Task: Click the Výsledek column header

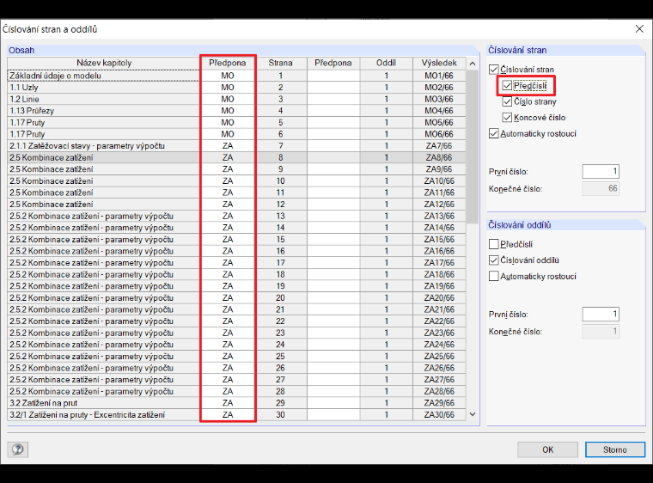Action: point(439,63)
